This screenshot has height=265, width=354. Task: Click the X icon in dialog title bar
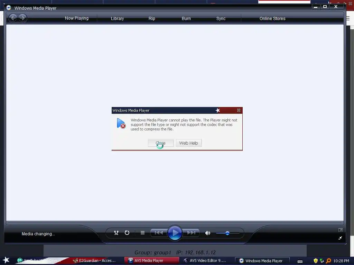point(239,110)
